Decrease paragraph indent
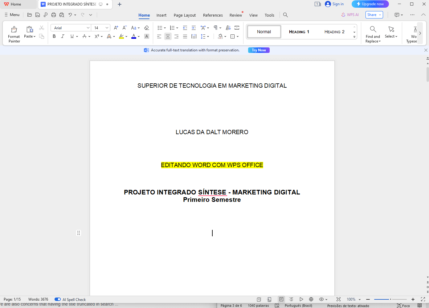This screenshot has height=308, width=429. (185, 28)
